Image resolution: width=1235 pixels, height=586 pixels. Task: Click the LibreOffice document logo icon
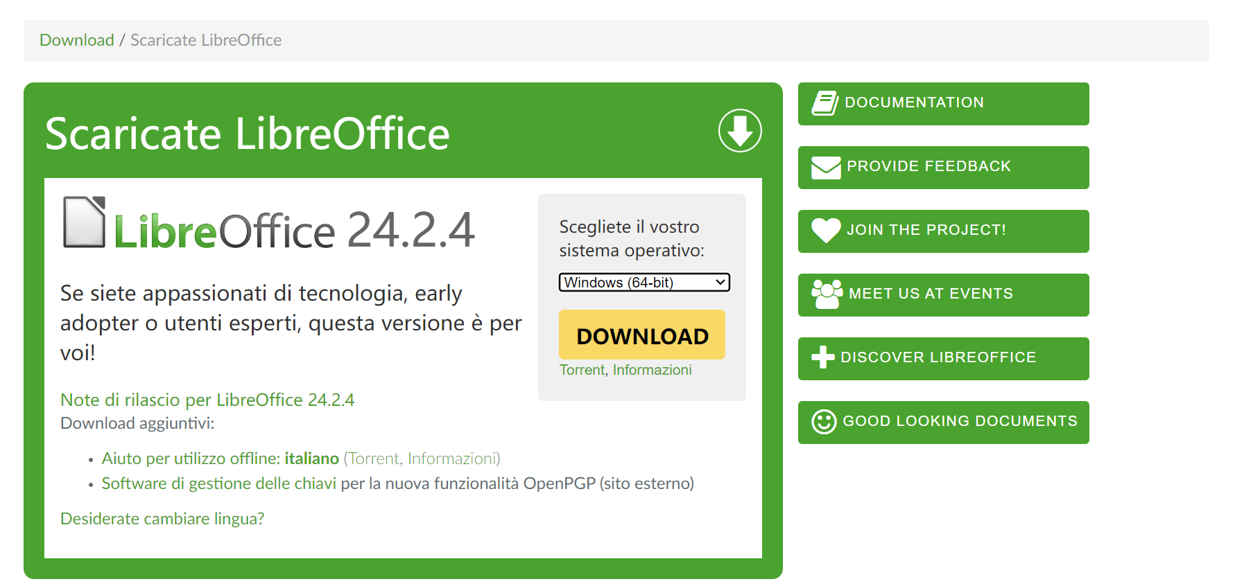coord(85,222)
